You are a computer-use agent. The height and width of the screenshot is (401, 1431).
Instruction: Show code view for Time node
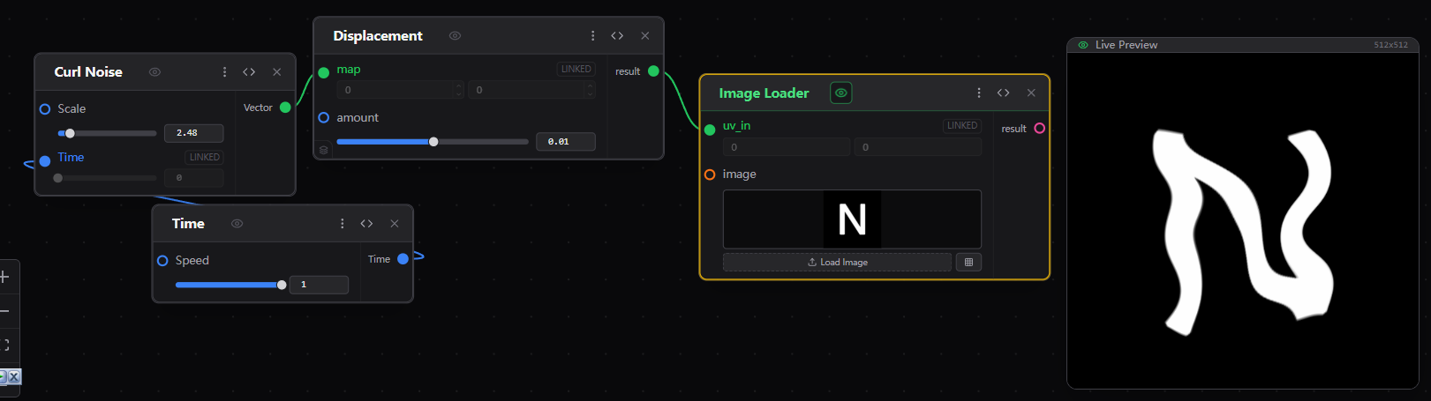click(x=366, y=224)
